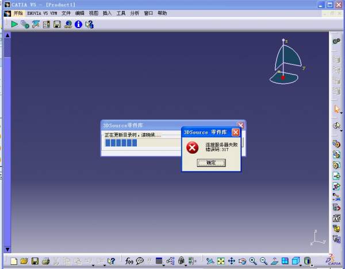Image resolution: width=345 pixels, height=269 pixels.
Task: Open the 文件 (File) menu
Action: [x=66, y=13]
